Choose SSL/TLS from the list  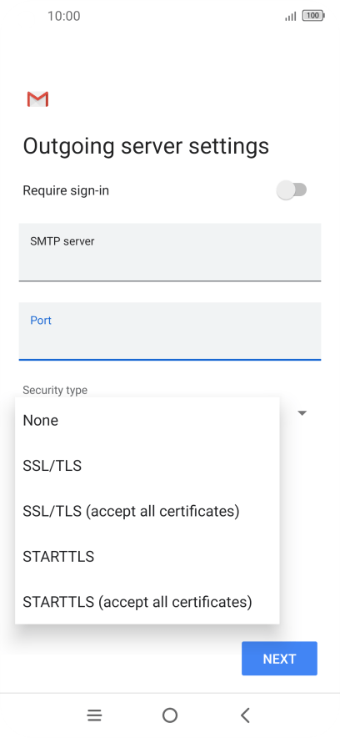(x=147, y=466)
